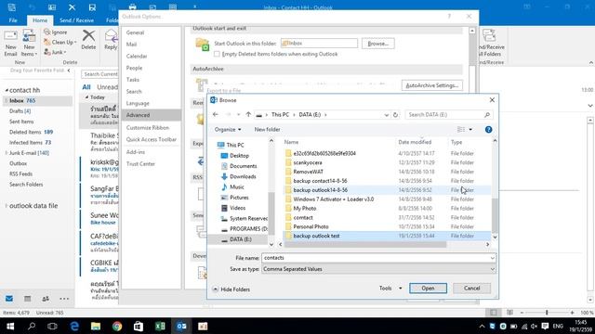Open Windows Start menu
595x334 pixels.
click(x=10, y=326)
